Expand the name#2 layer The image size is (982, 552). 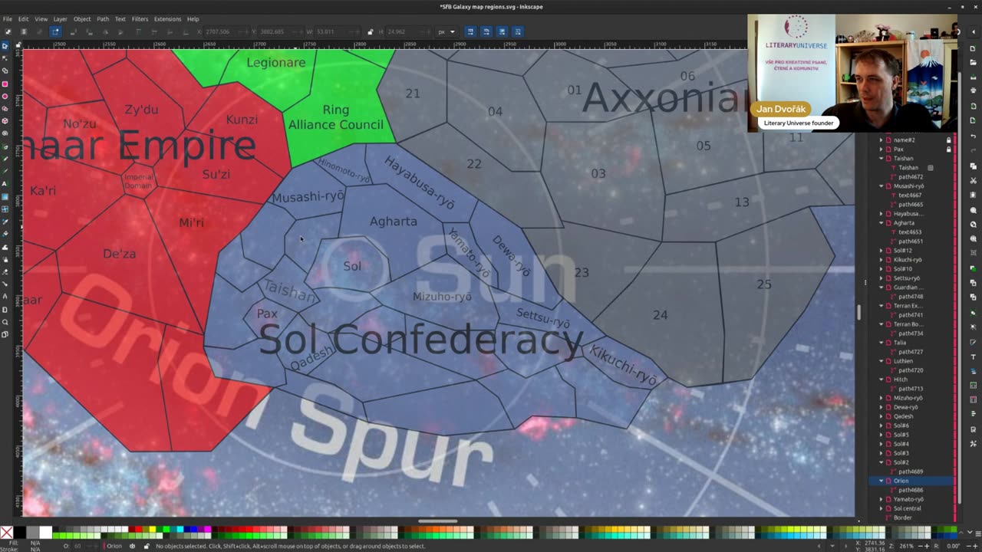[x=881, y=140]
